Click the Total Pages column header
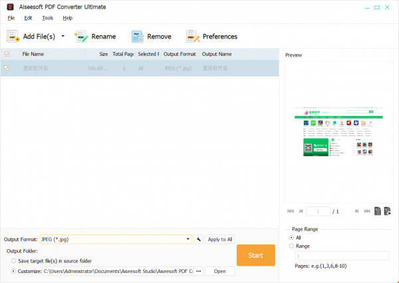Screen dimensions: 399x283 [123, 54]
